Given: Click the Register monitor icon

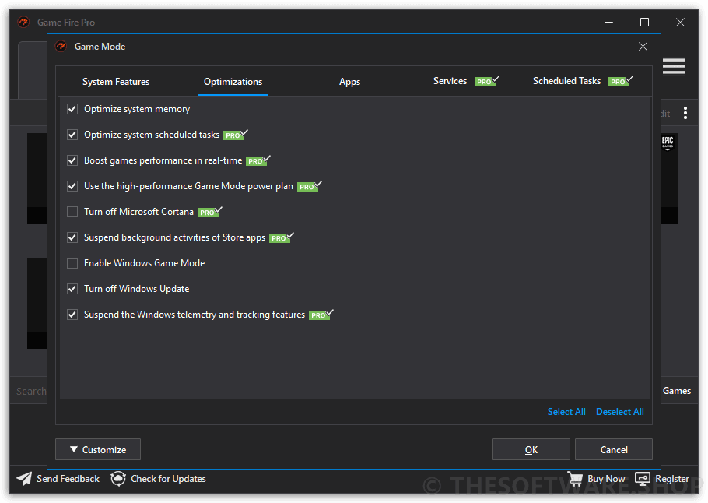Looking at the screenshot, I should coord(643,479).
